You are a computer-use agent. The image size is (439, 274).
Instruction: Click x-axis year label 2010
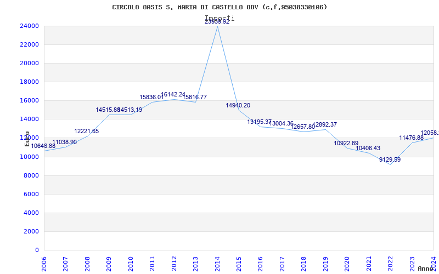pos(131,264)
